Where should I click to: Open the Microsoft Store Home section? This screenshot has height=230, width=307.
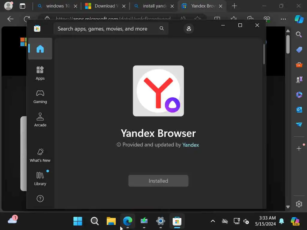coord(40,49)
